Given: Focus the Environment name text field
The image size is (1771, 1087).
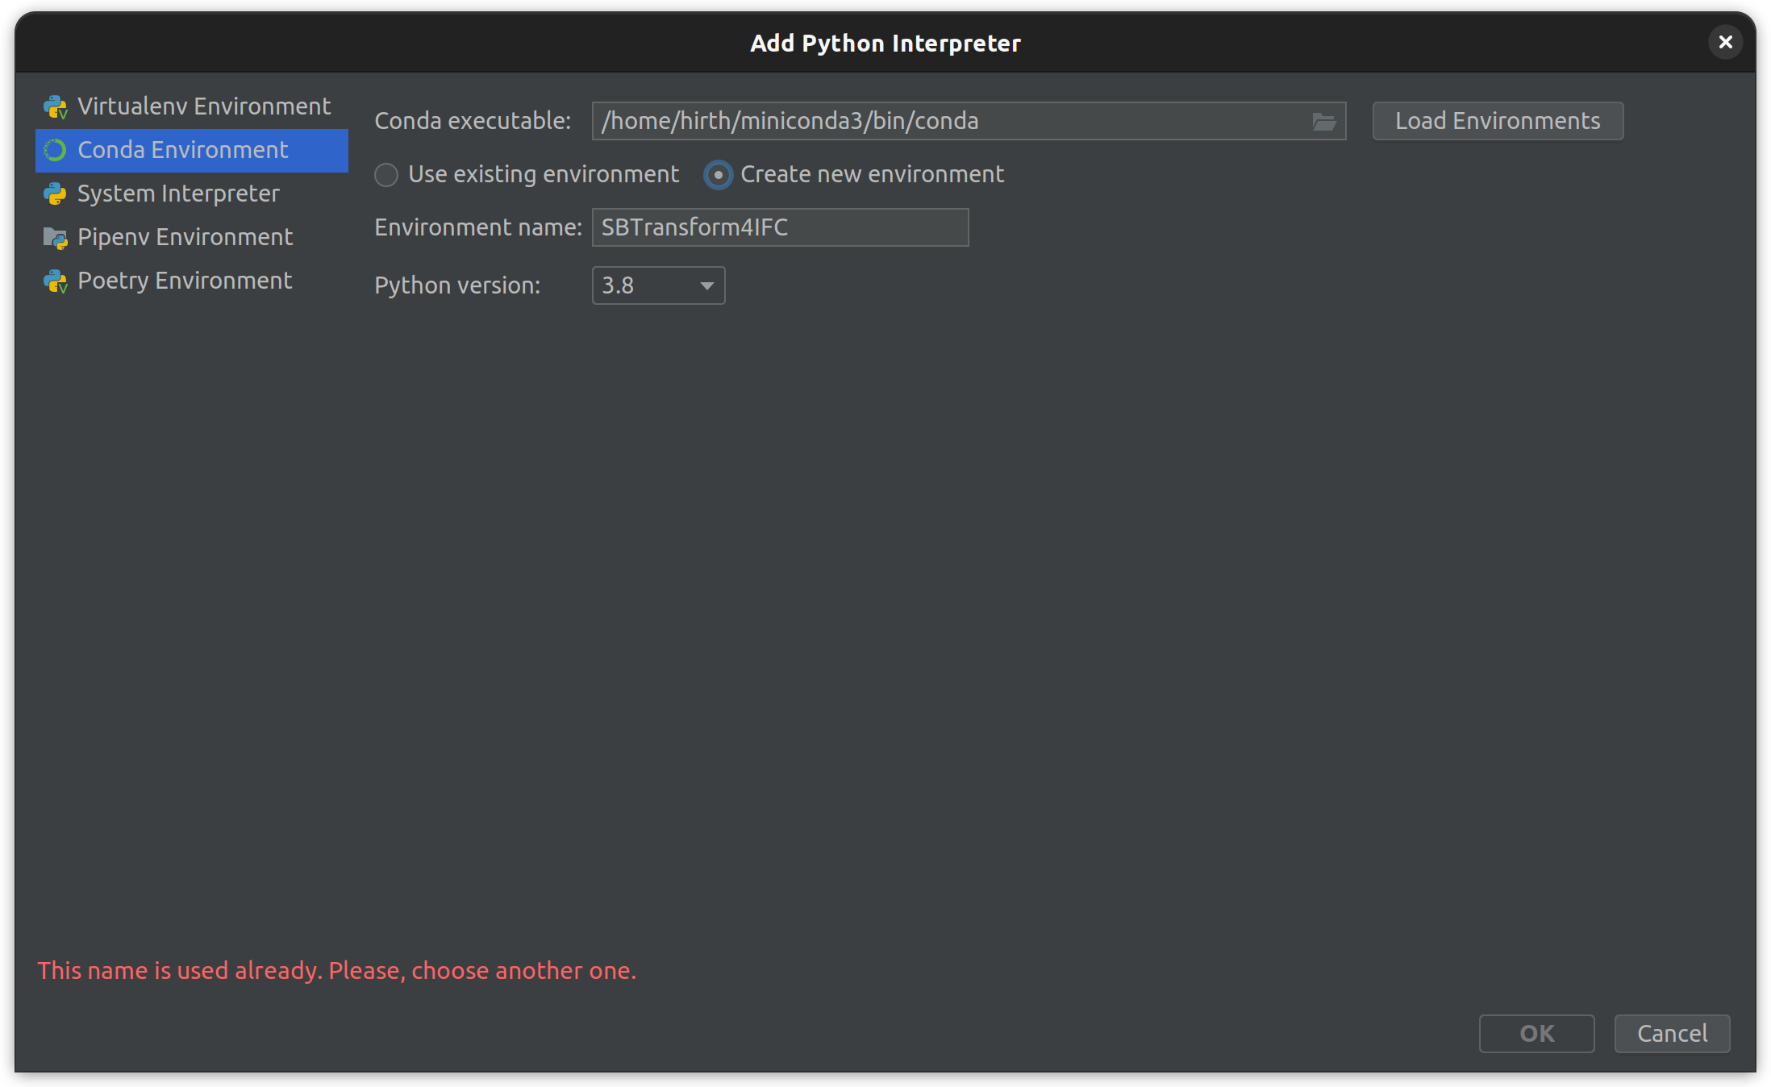Looking at the screenshot, I should coord(779,228).
